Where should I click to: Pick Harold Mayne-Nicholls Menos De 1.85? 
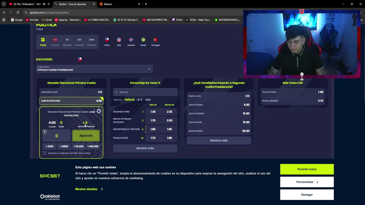click(x=169, y=129)
